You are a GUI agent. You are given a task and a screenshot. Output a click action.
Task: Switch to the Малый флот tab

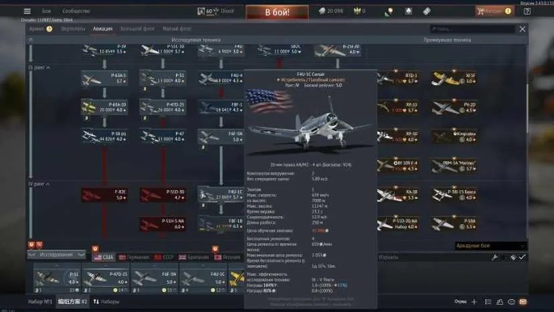(x=177, y=29)
